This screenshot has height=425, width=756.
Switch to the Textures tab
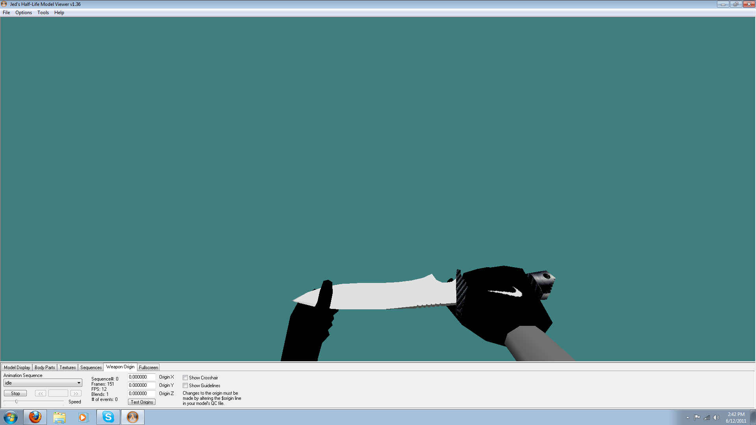coord(67,368)
